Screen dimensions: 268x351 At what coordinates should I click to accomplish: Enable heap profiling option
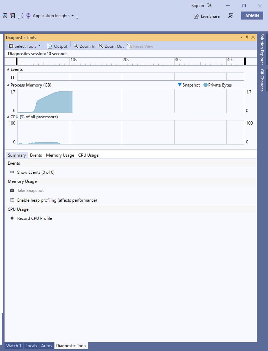[57, 200]
